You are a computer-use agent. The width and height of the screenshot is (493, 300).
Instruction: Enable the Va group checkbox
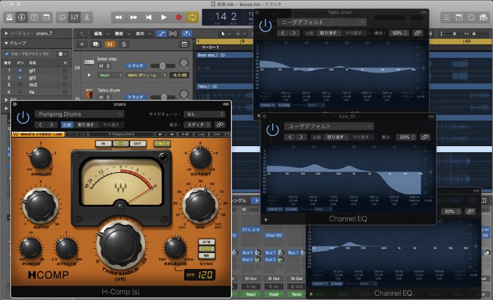20,92
